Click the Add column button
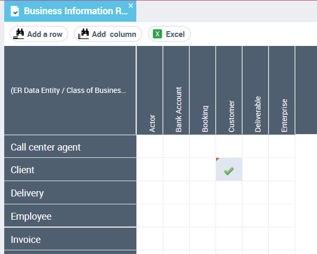Screen dimensions: 317x254 click(108, 34)
